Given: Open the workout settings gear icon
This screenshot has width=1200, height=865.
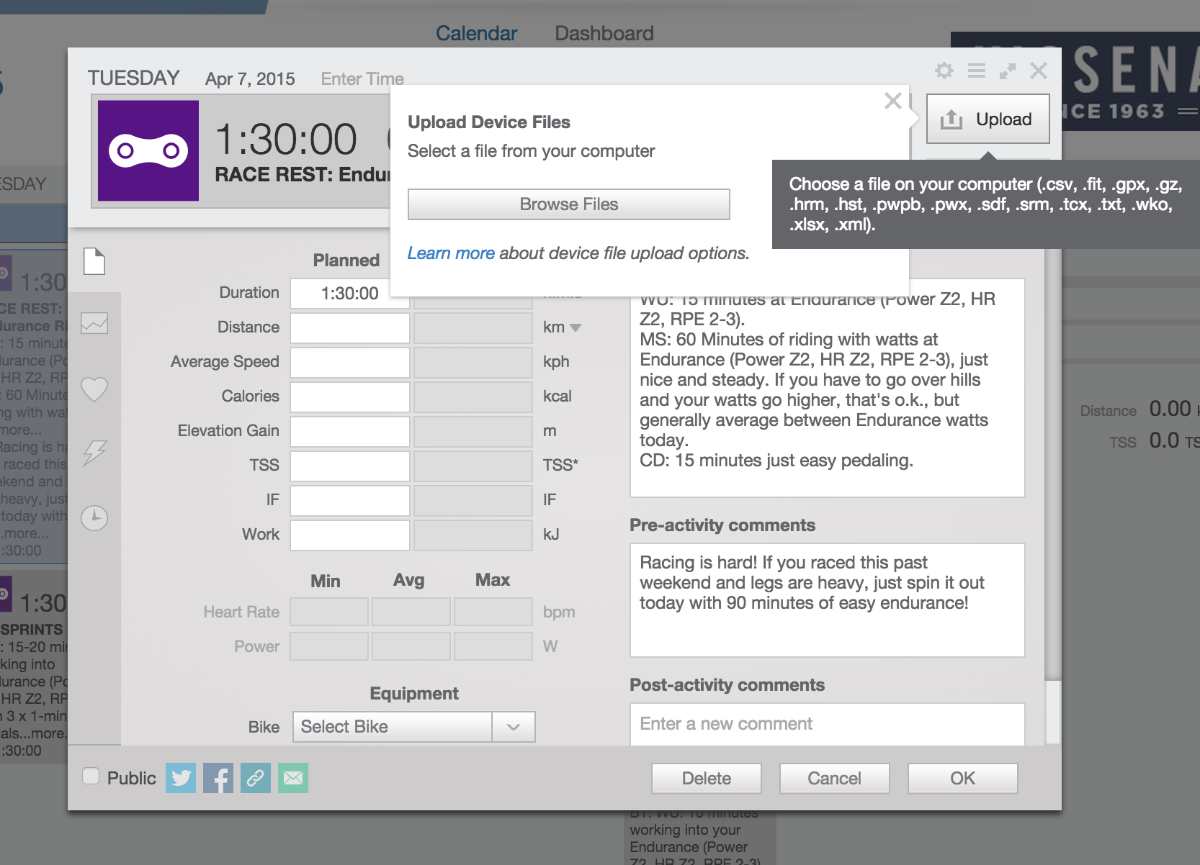Looking at the screenshot, I should coord(944,71).
